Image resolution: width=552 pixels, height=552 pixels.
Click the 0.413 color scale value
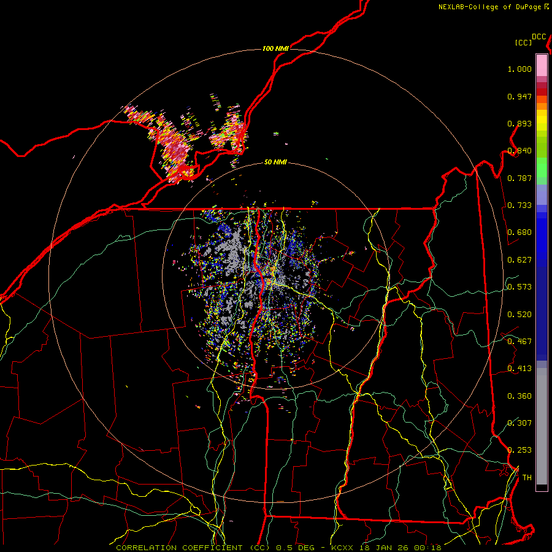[519, 369]
